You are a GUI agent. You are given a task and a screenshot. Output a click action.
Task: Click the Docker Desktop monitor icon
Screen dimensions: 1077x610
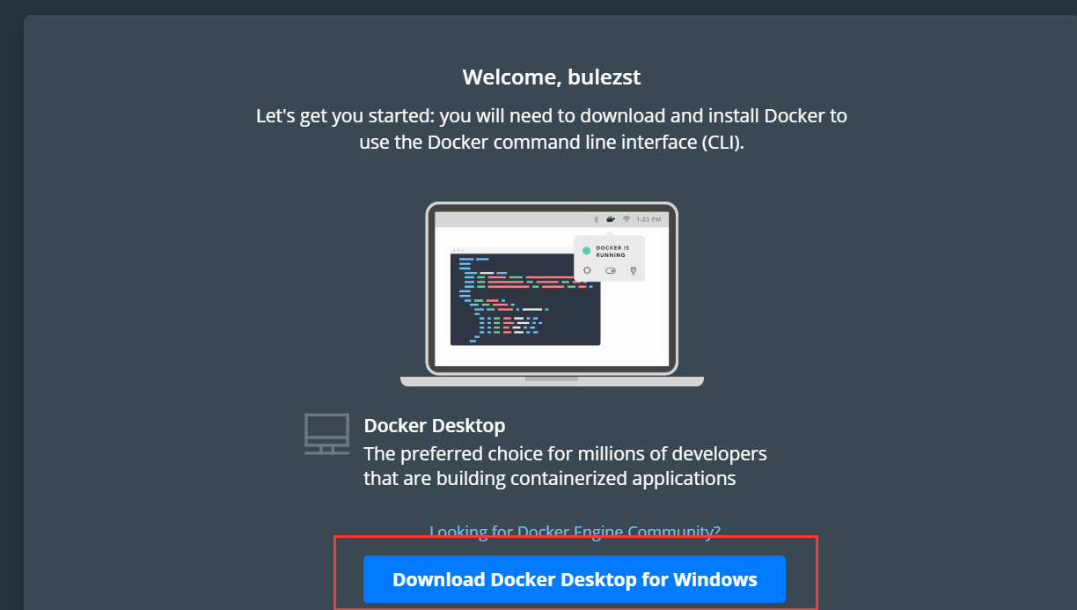(x=327, y=434)
